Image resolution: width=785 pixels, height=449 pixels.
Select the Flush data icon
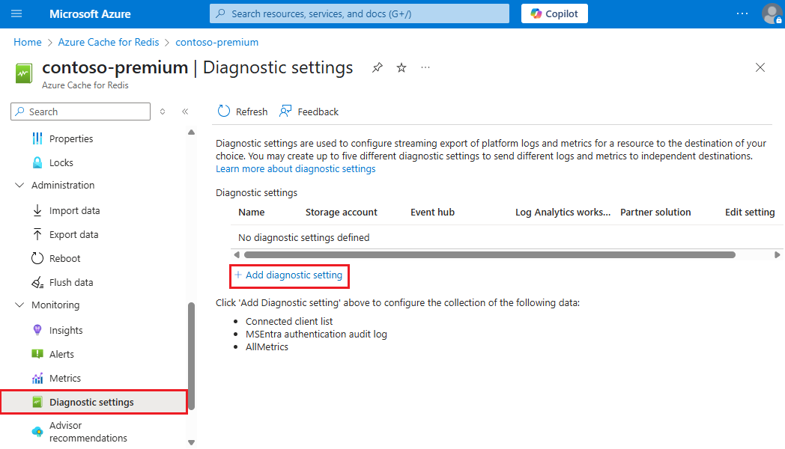click(37, 282)
